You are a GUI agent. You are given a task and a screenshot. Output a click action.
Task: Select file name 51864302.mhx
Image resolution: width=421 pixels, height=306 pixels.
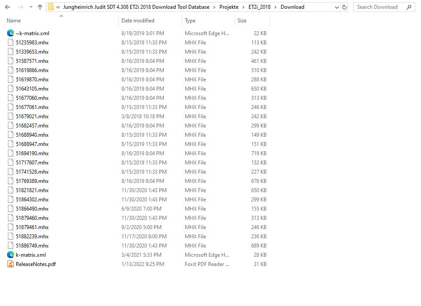coord(32,200)
